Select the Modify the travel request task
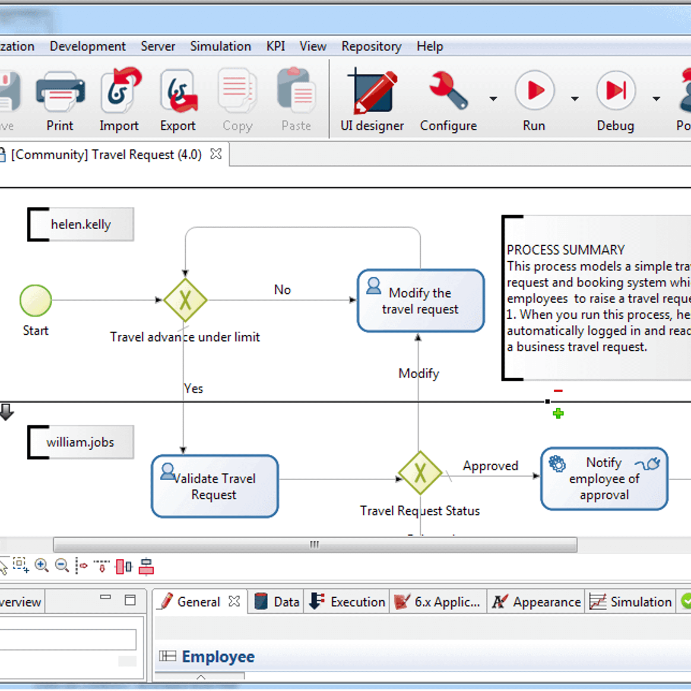Image resolution: width=691 pixels, height=691 pixels. pyautogui.click(x=421, y=301)
